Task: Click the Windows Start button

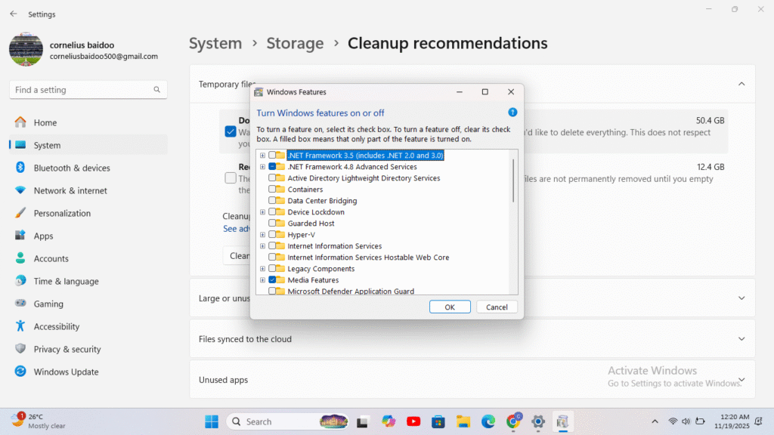Action: [211, 421]
